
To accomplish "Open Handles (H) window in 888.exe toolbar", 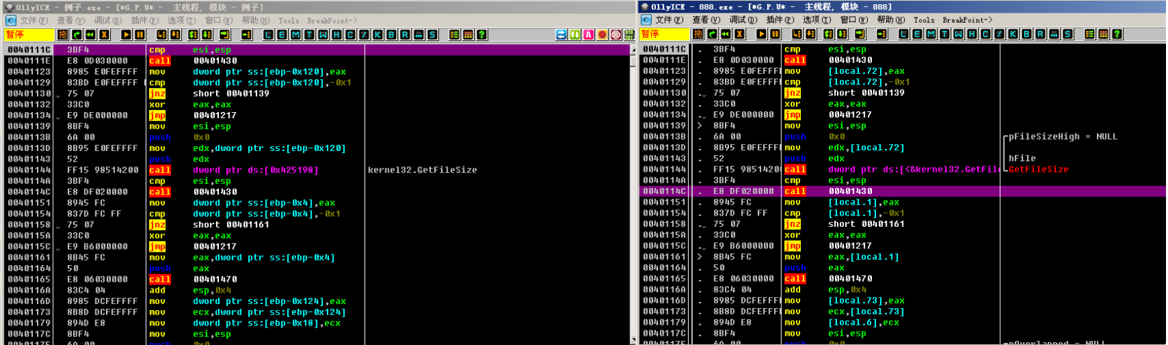I will click(972, 34).
